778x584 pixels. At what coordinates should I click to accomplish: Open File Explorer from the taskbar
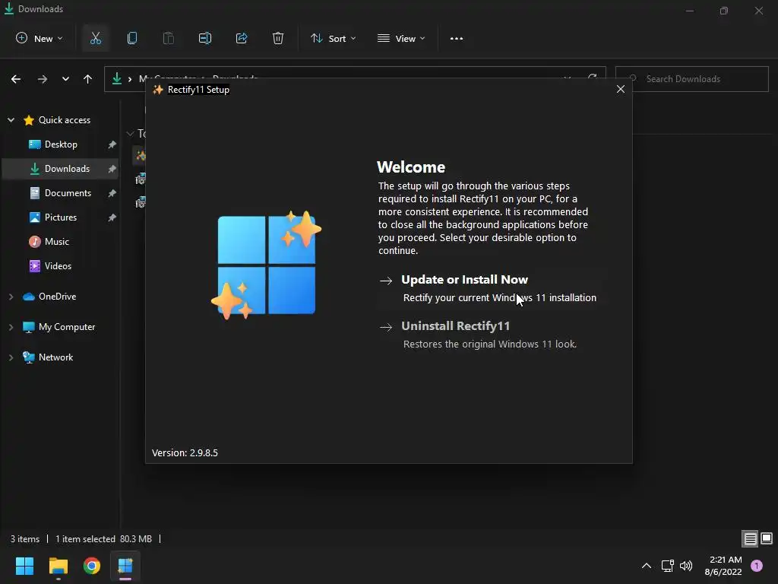[x=58, y=566]
